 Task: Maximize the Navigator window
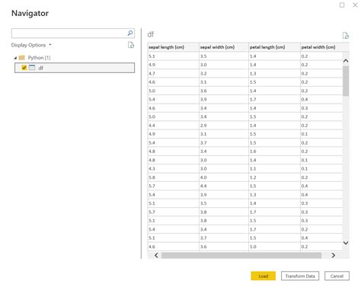[x=342, y=5]
